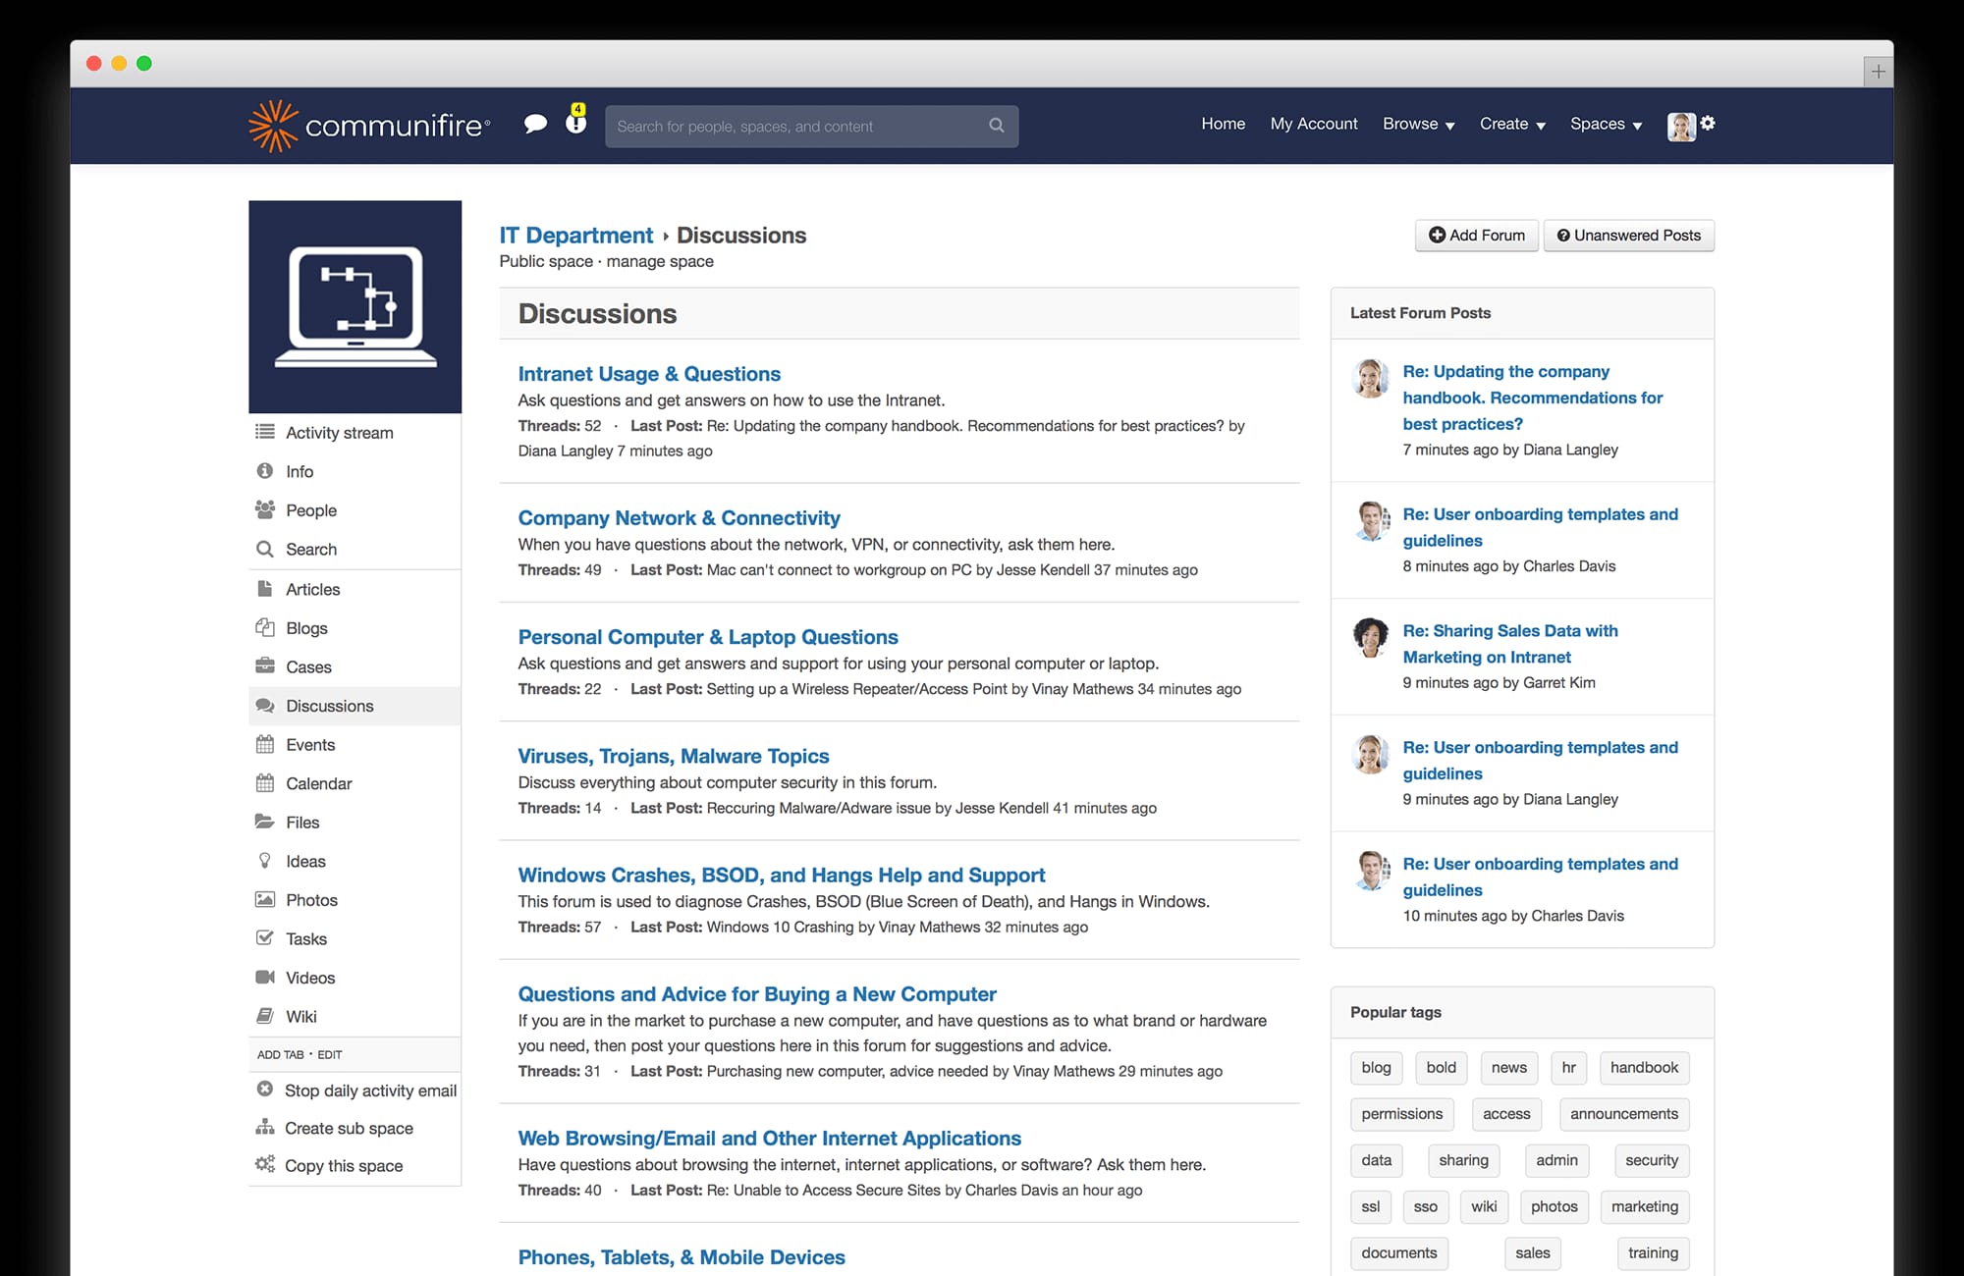This screenshot has width=1964, height=1276.
Task: Select the sso popular tag
Action: tap(1425, 1206)
